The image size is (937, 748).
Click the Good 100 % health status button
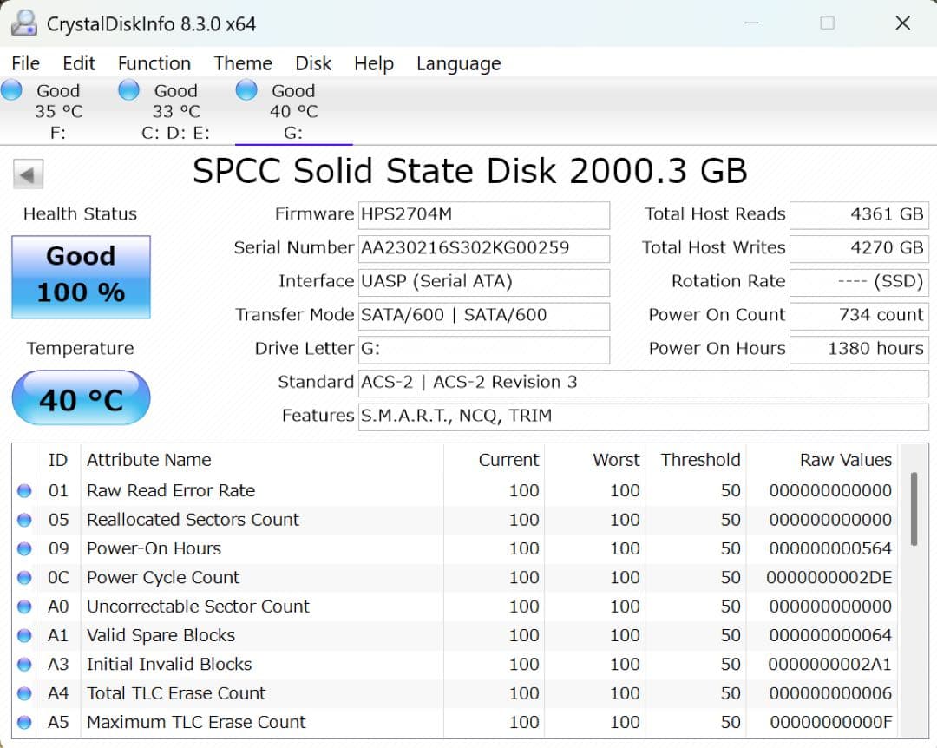click(81, 276)
